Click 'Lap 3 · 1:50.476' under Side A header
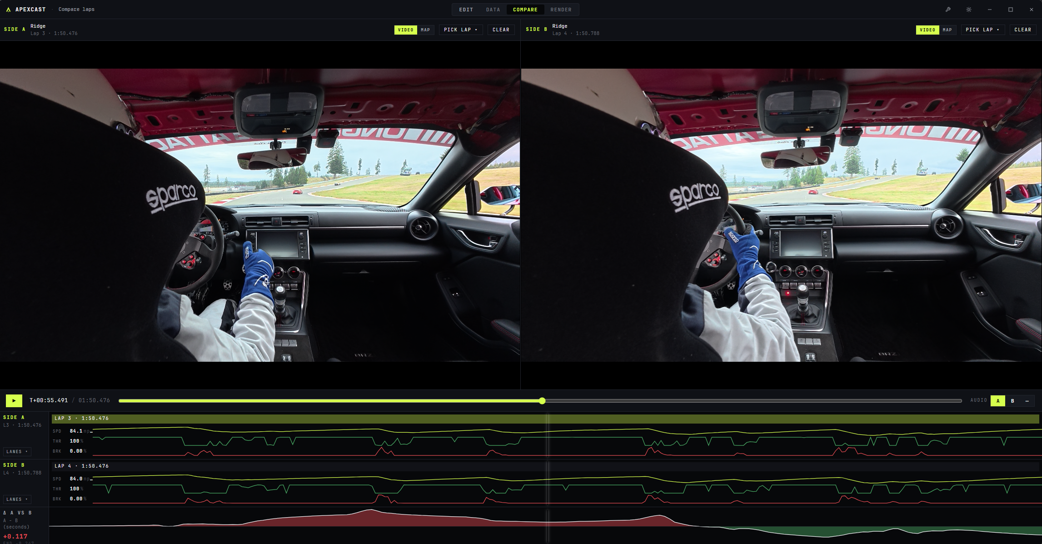The width and height of the screenshot is (1042, 544). tap(54, 34)
